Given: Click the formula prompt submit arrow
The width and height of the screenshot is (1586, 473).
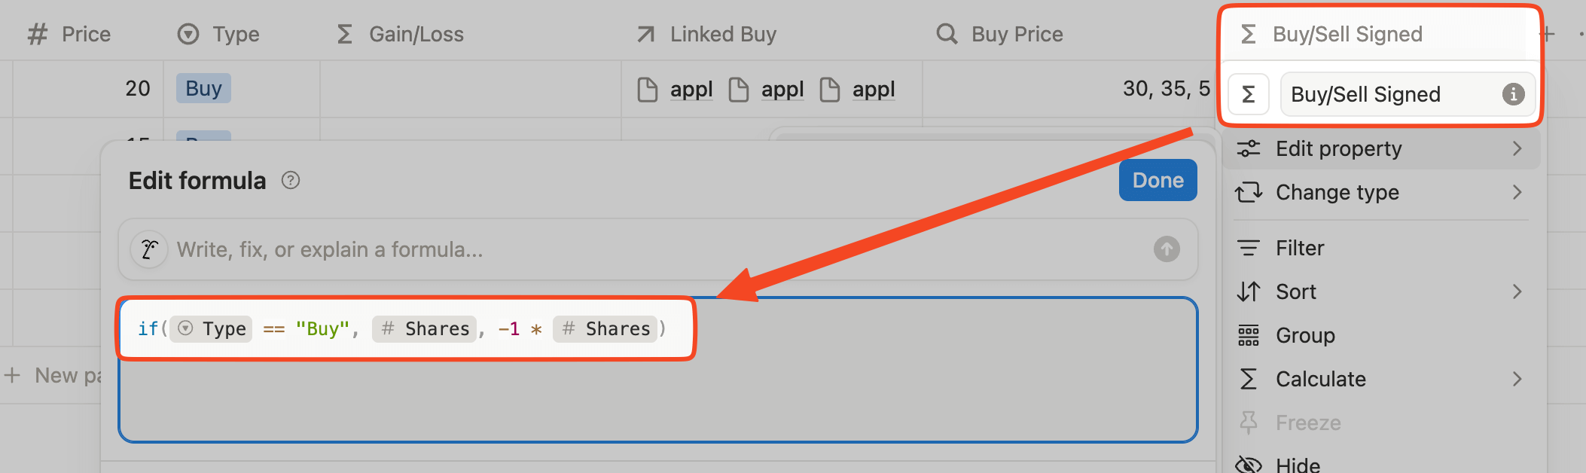Looking at the screenshot, I should pyautogui.click(x=1167, y=249).
